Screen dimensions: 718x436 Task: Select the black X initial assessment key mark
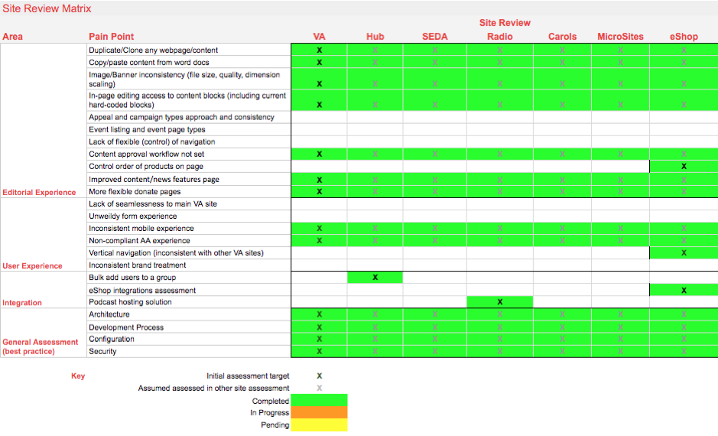pyautogui.click(x=319, y=376)
